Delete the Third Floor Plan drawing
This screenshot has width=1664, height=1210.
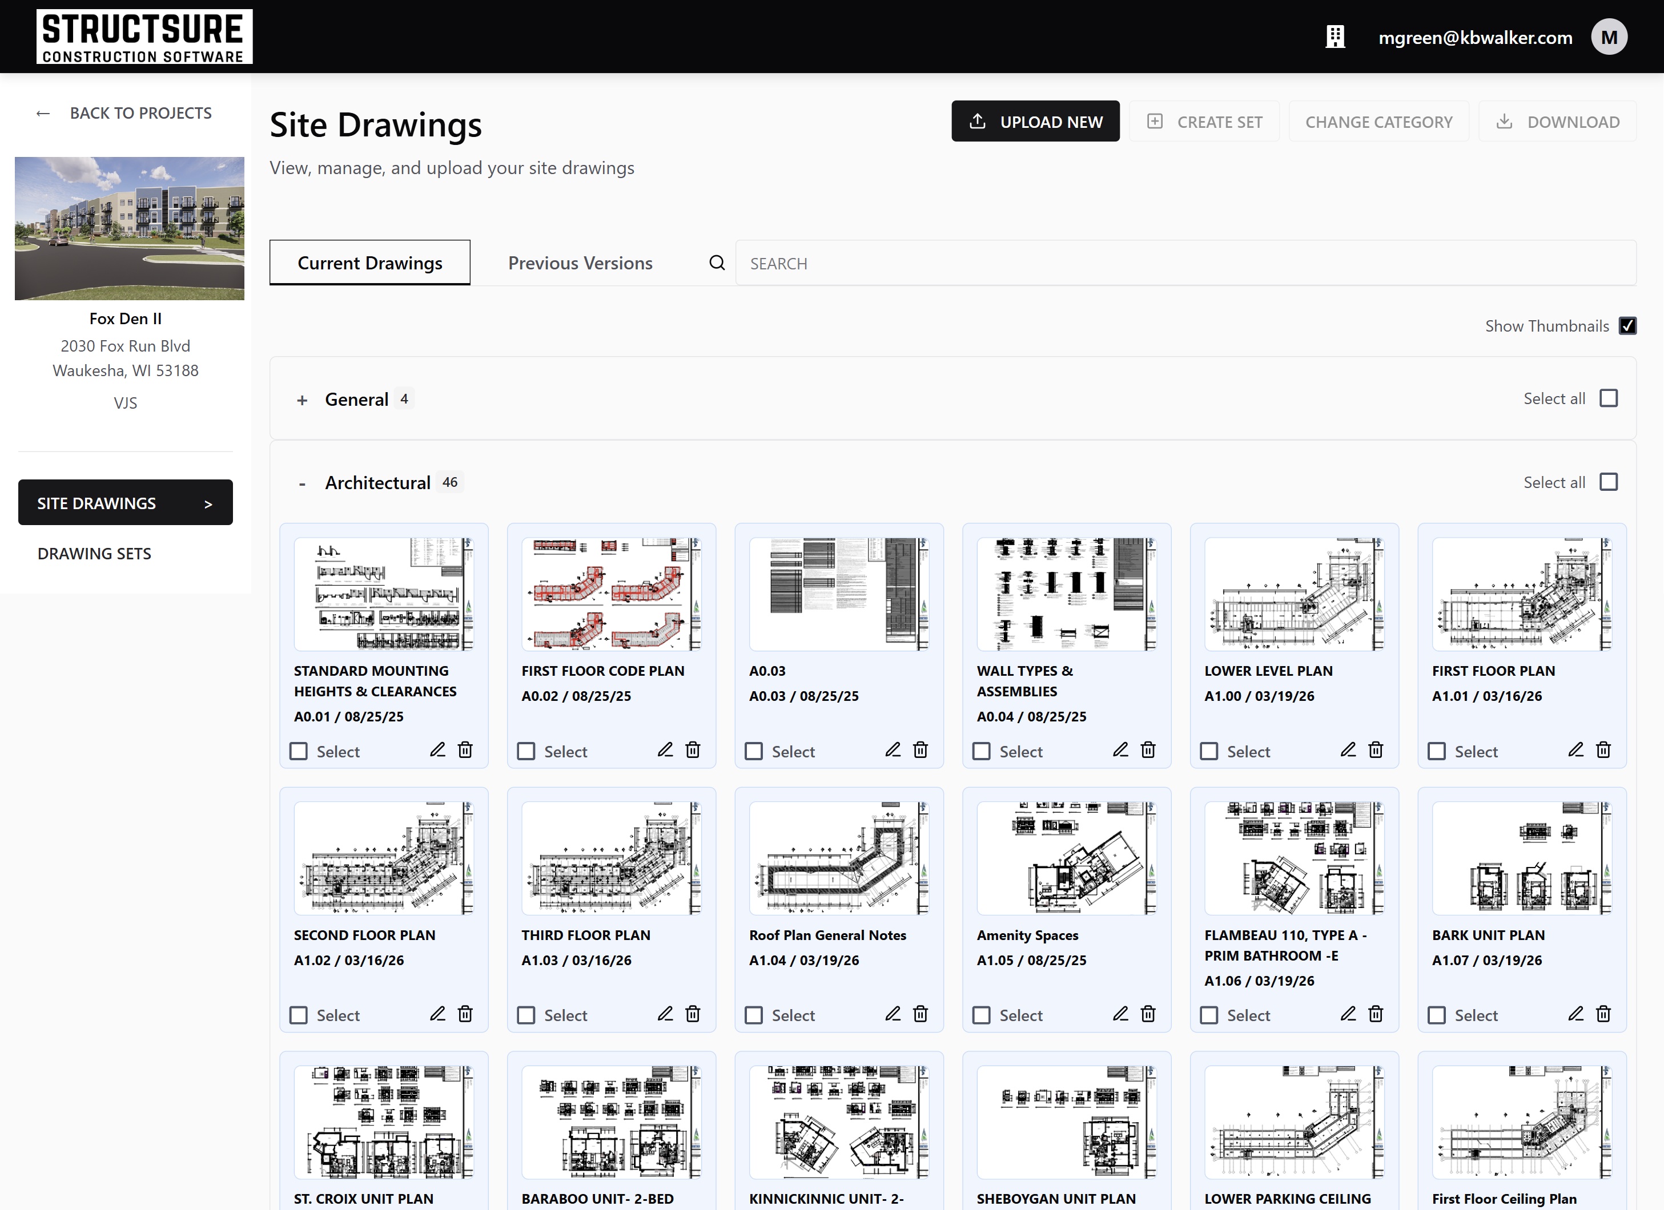coord(693,1014)
